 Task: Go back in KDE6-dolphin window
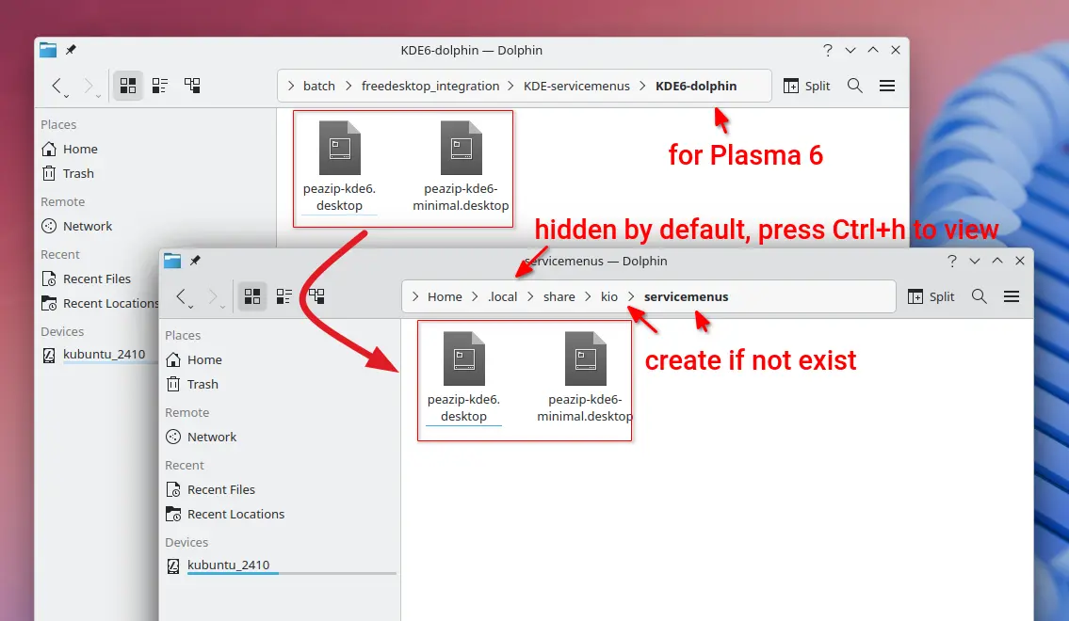(x=57, y=86)
